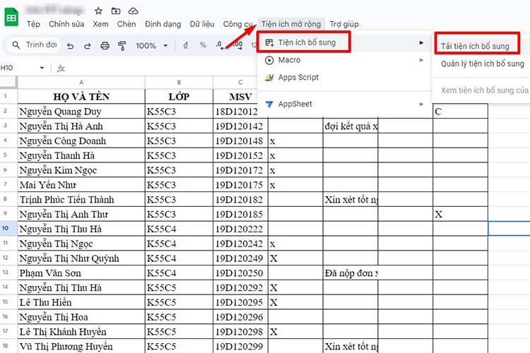
Task: Select the cell Nguyễn Quang Duy
Action: click(x=81, y=111)
